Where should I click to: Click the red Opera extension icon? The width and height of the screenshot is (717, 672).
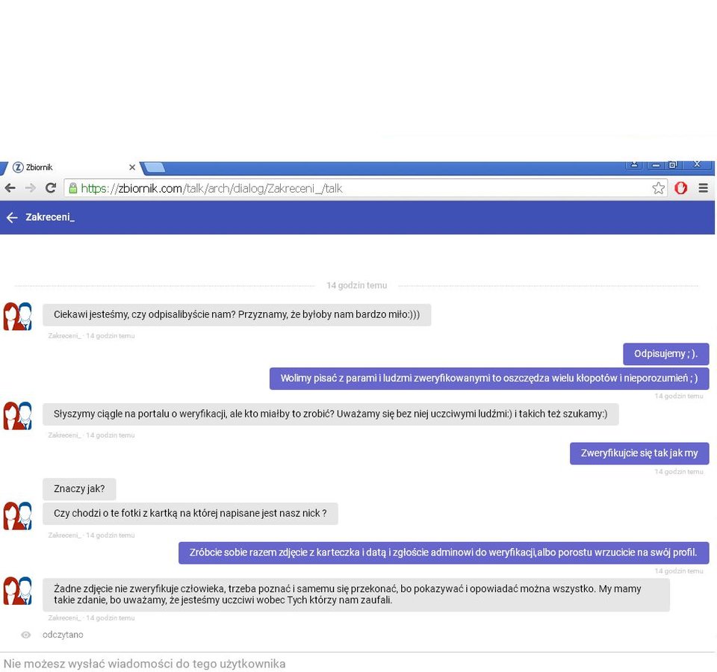pos(680,188)
